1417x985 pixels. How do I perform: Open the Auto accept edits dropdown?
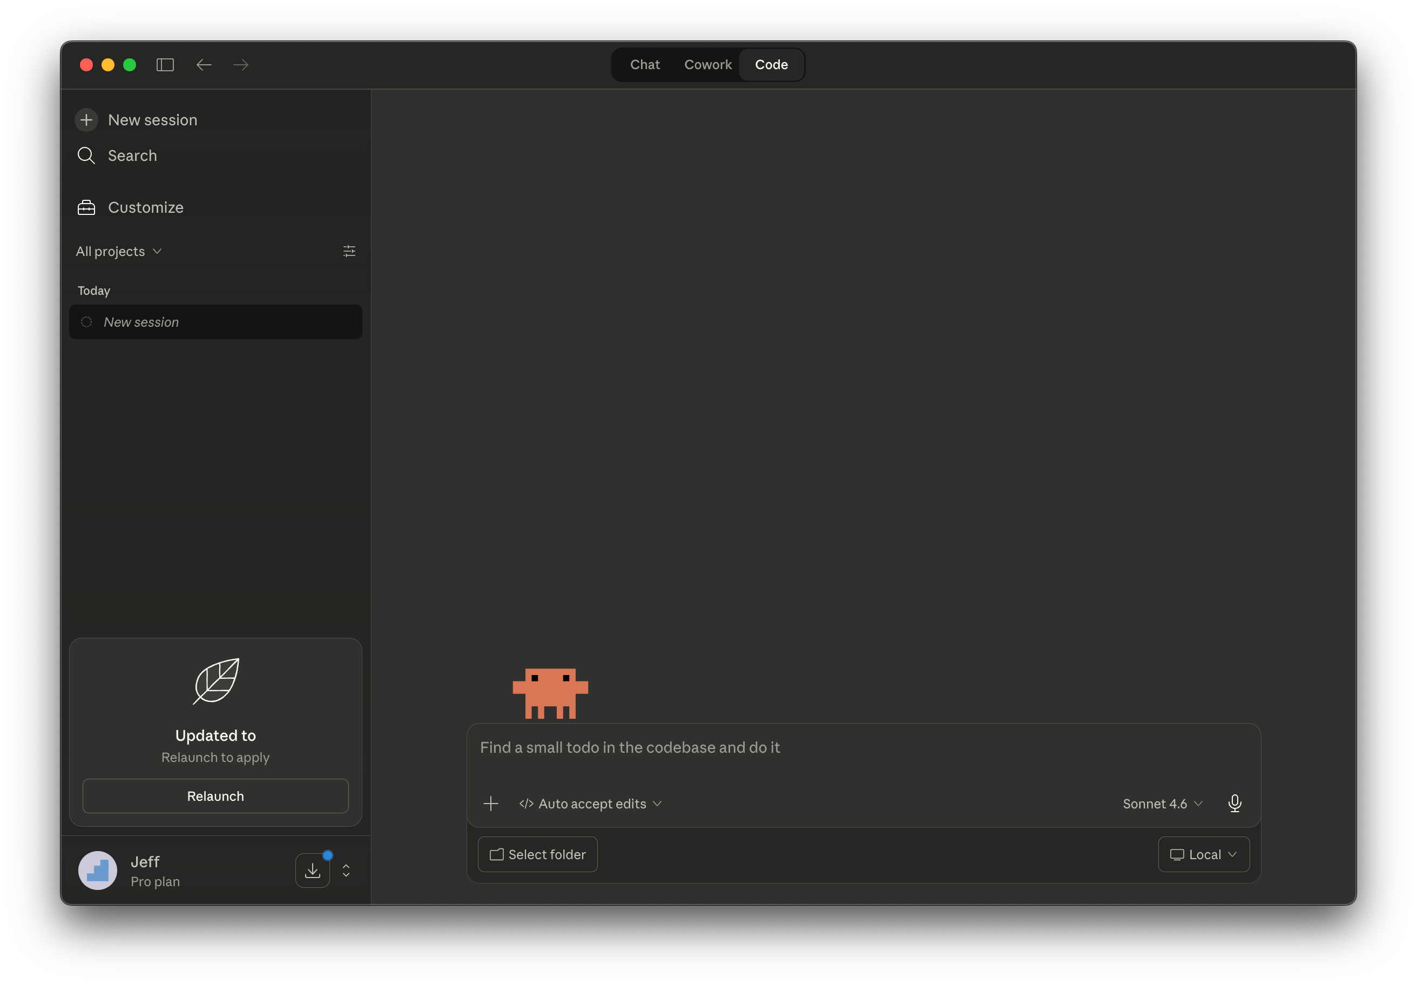coord(591,804)
